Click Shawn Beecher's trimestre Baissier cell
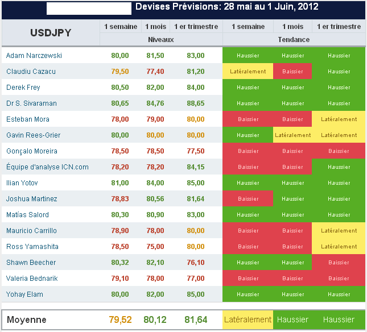The width and height of the screenshot is (367, 332). click(x=339, y=262)
